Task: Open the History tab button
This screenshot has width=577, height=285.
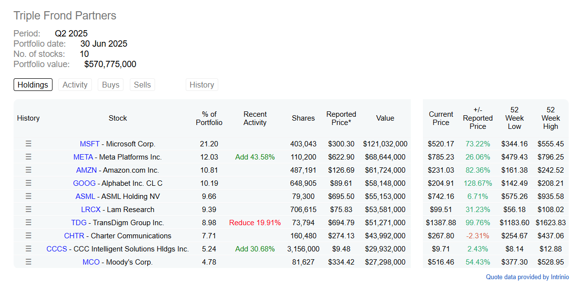Action: click(x=202, y=85)
